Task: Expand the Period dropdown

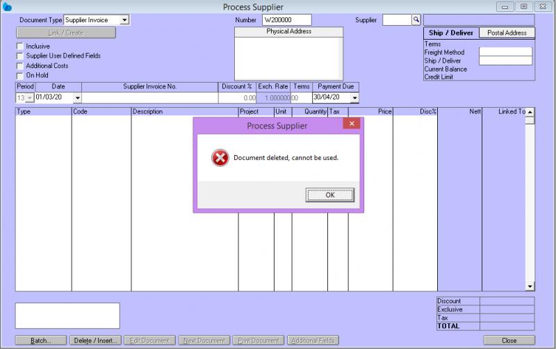Action: (x=30, y=98)
